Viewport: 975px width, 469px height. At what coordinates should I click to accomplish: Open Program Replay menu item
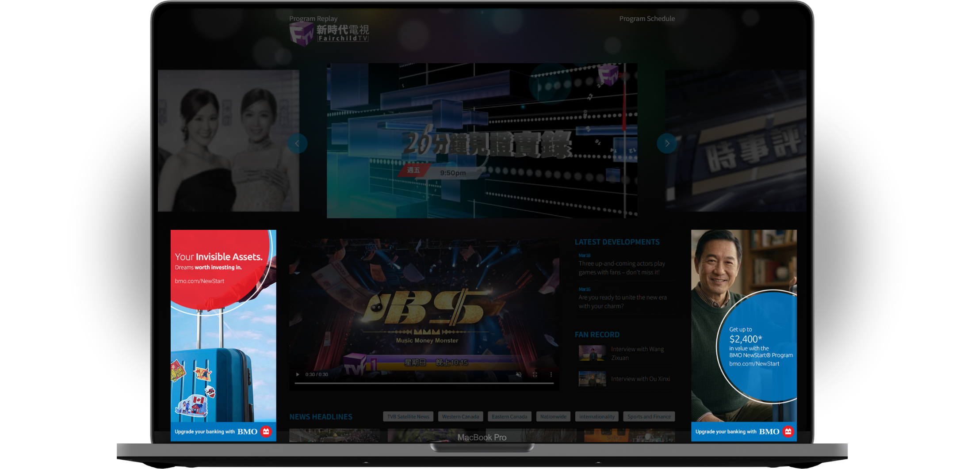pos(313,19)
